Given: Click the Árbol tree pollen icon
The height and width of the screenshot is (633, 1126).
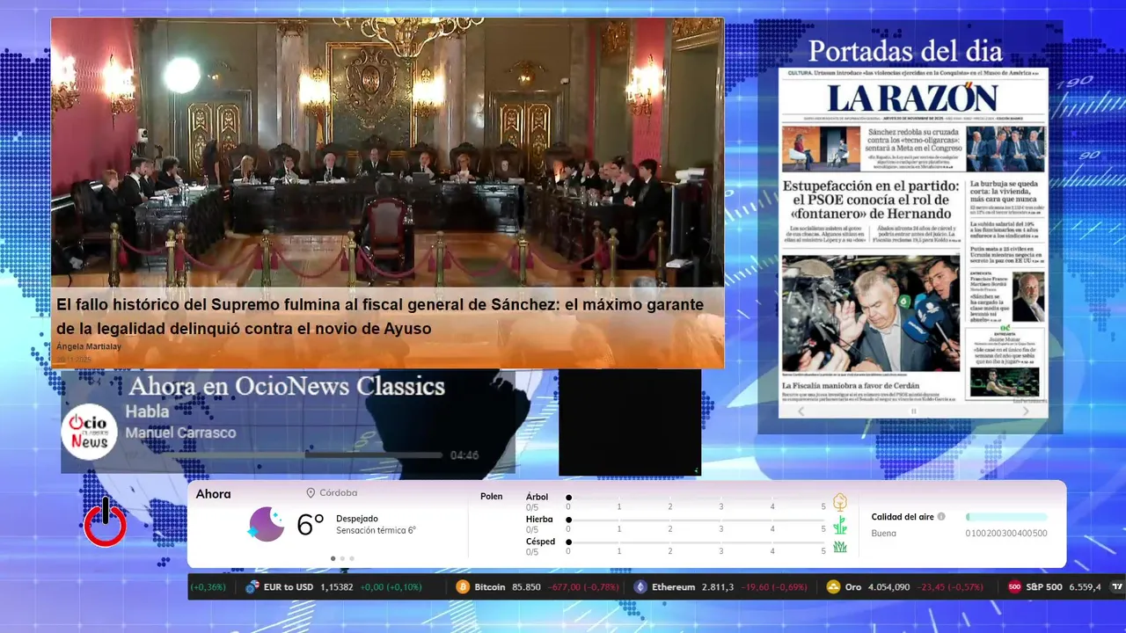Looking at the screenshot, I should point(840,502).
